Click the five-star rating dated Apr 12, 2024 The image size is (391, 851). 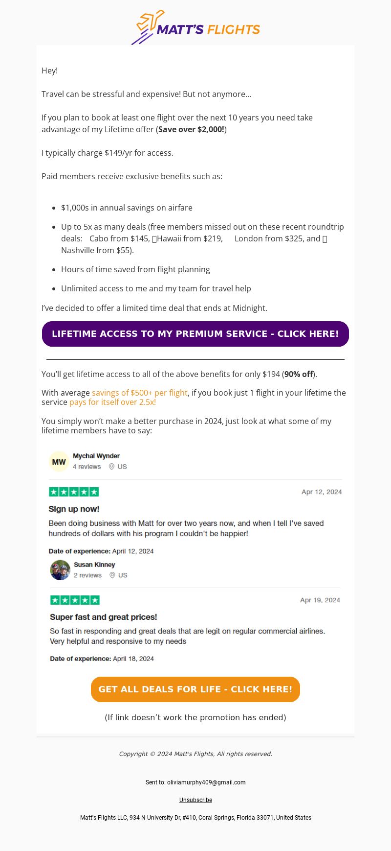[74, 492]
